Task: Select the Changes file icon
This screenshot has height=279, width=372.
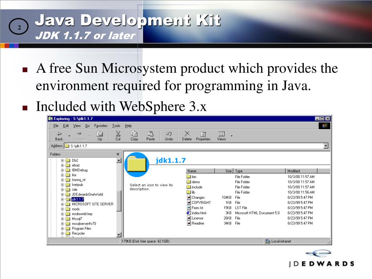Action: [x=189, y=197]
